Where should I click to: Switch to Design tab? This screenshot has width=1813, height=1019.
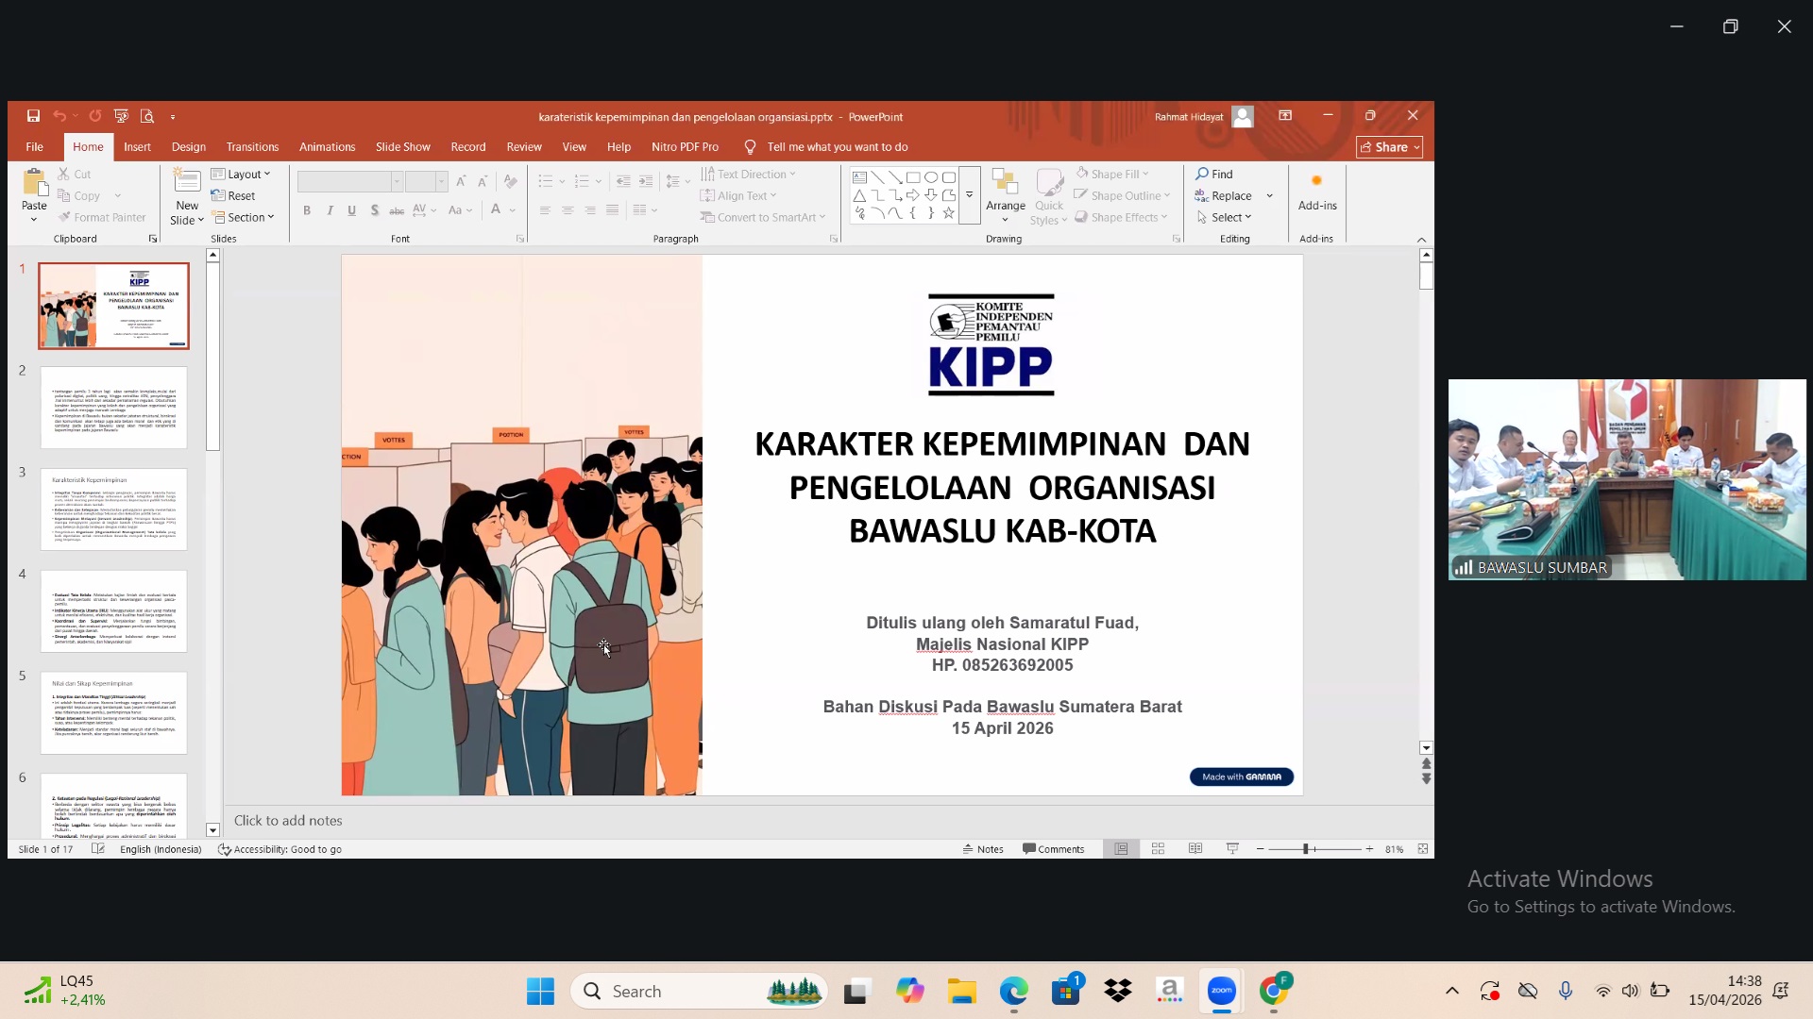[189, 146]
